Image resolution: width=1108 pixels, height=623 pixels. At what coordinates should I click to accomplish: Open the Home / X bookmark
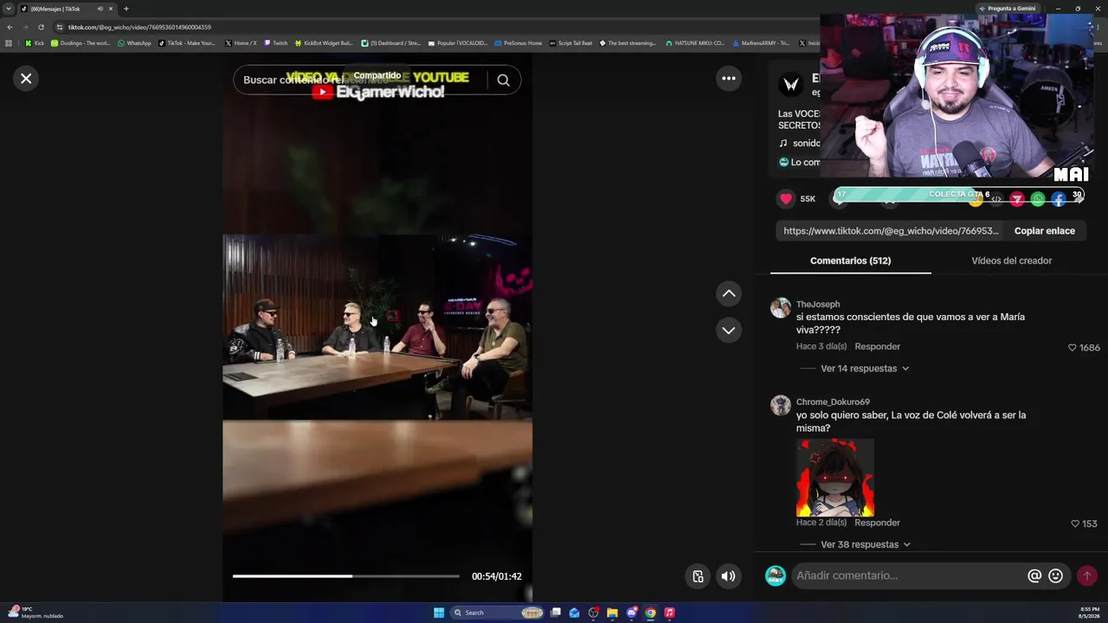(241, 43)
